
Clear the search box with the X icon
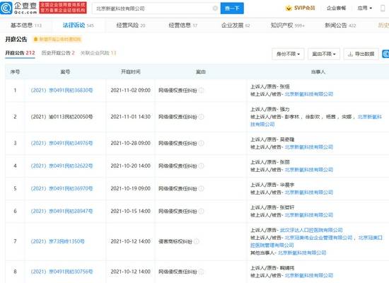(215, 8)
